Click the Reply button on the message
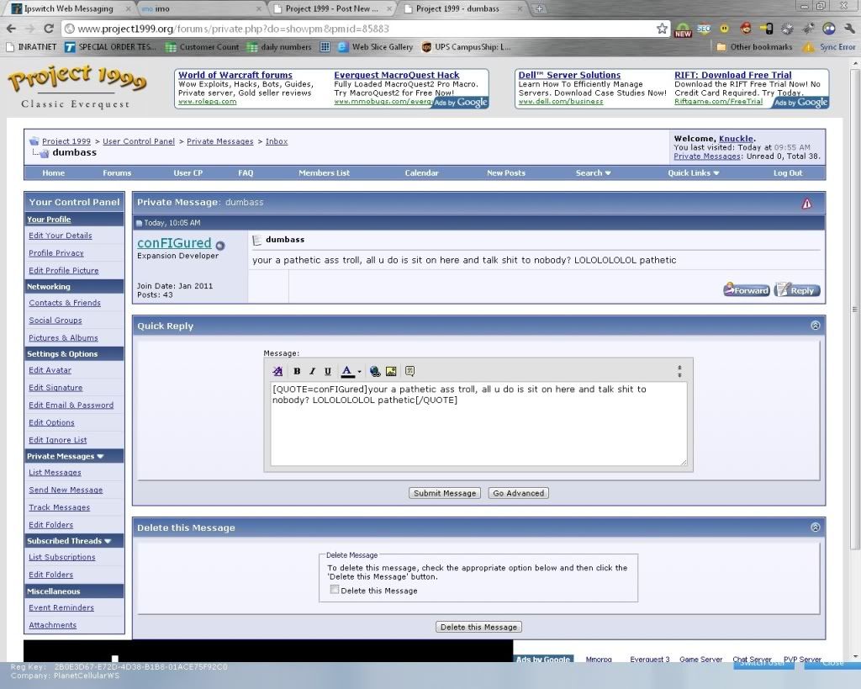The width and height of the screenshot is (861, 689). pyautogui.click(x=797, y=290)
